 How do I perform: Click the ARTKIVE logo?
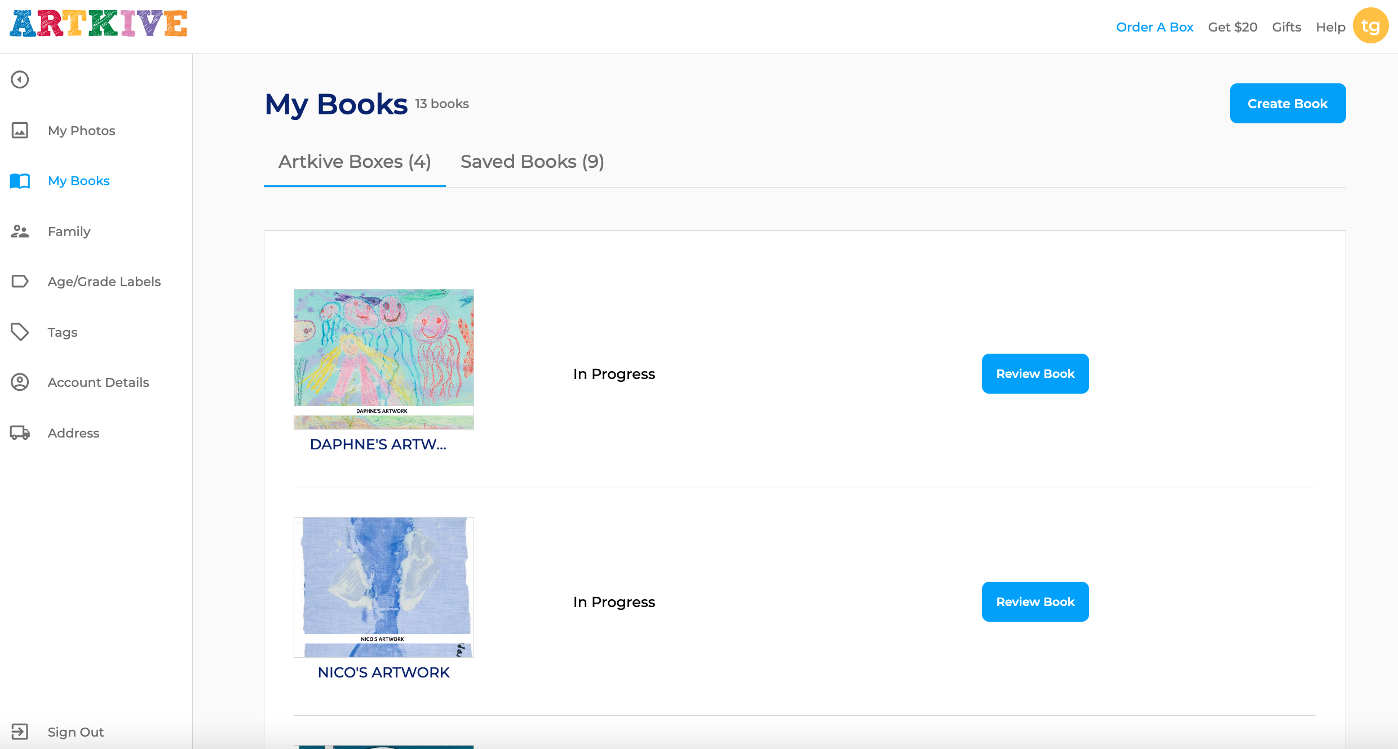coord(97,24)
